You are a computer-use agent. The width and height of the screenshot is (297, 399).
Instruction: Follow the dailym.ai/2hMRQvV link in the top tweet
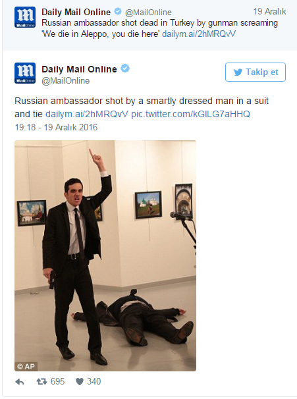199,34
